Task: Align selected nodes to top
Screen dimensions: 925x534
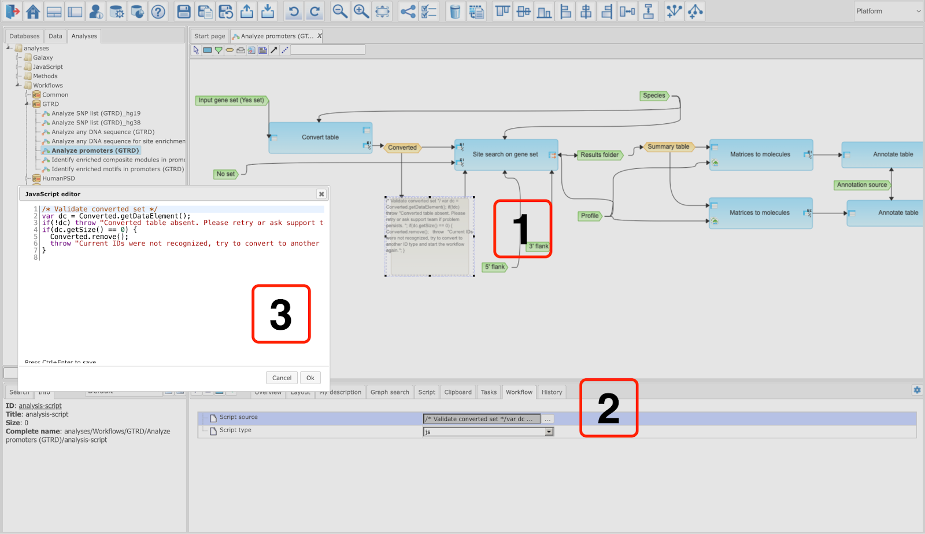Action: 502,11
